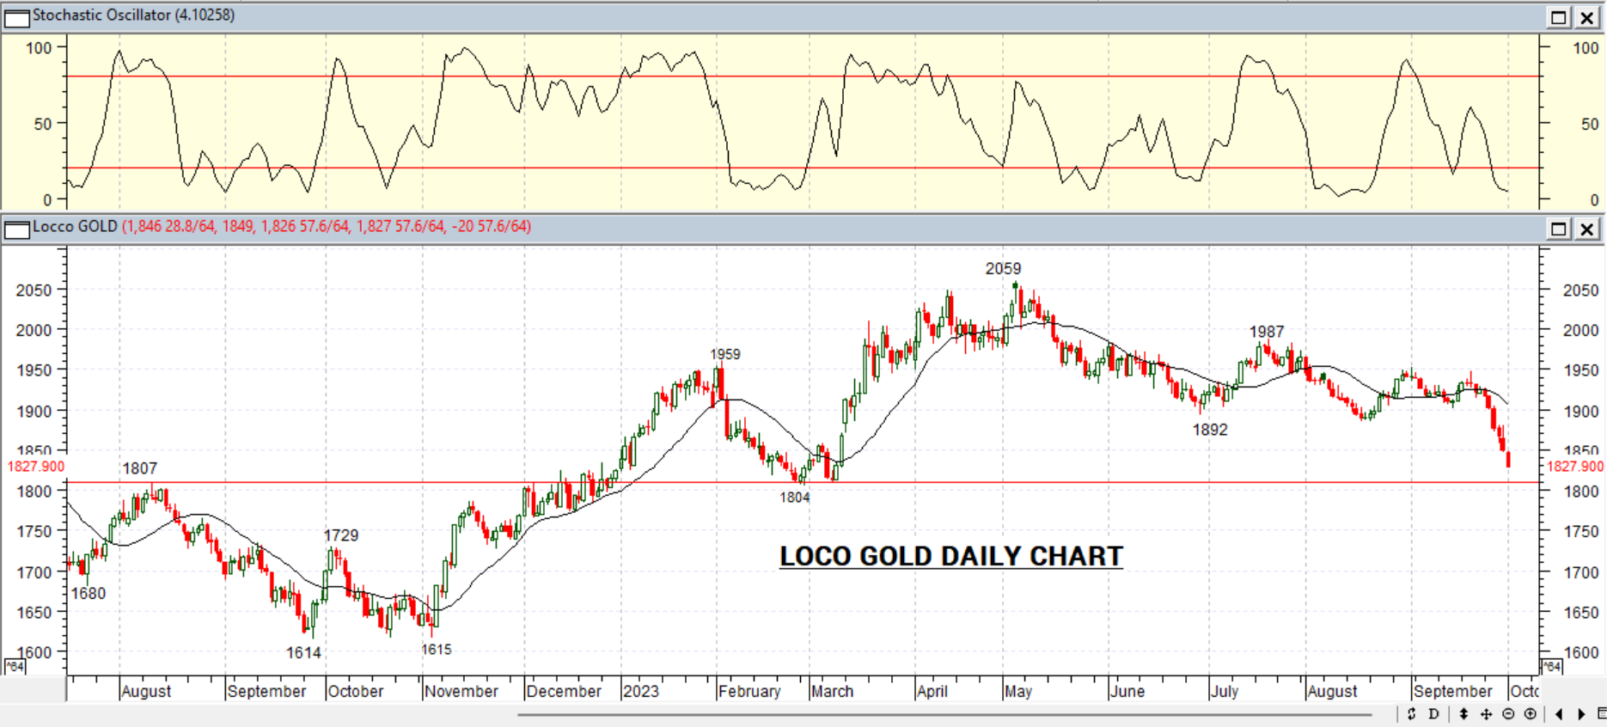Maximize the Stochastic Oscillator pane
Image resolution: width=1607 pixels, height=727 pixels.
tap(1559, 17)
